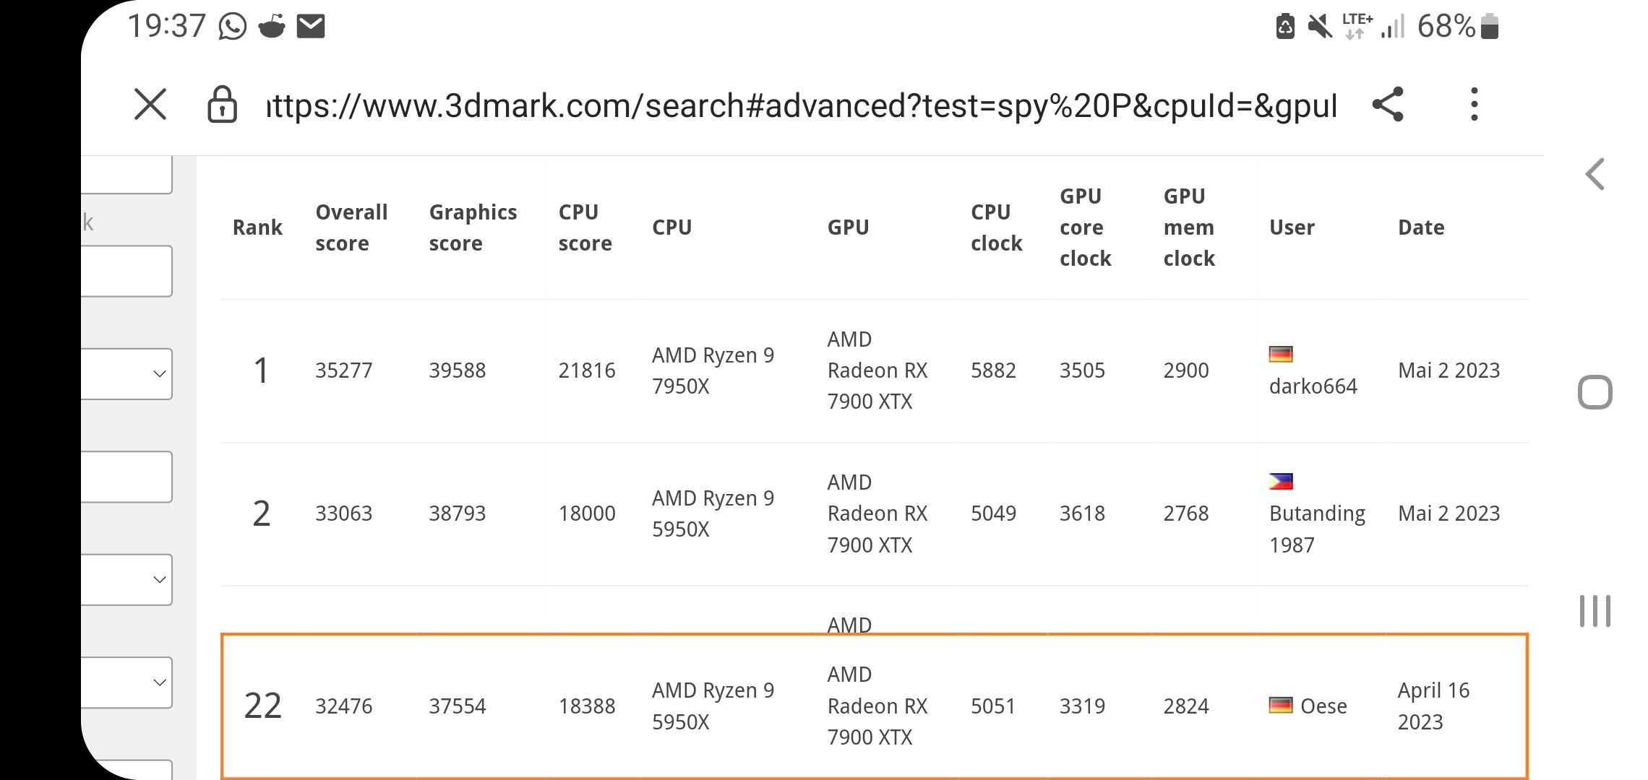Screen dimensions: 1648x780
Task: Tap the User column header
Action: pos(1292,227)
